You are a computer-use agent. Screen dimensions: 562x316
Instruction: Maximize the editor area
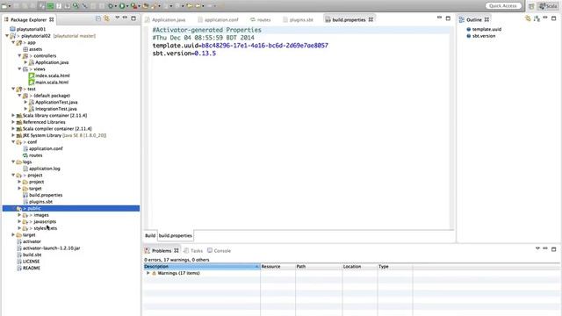click(x=448, y=18)
